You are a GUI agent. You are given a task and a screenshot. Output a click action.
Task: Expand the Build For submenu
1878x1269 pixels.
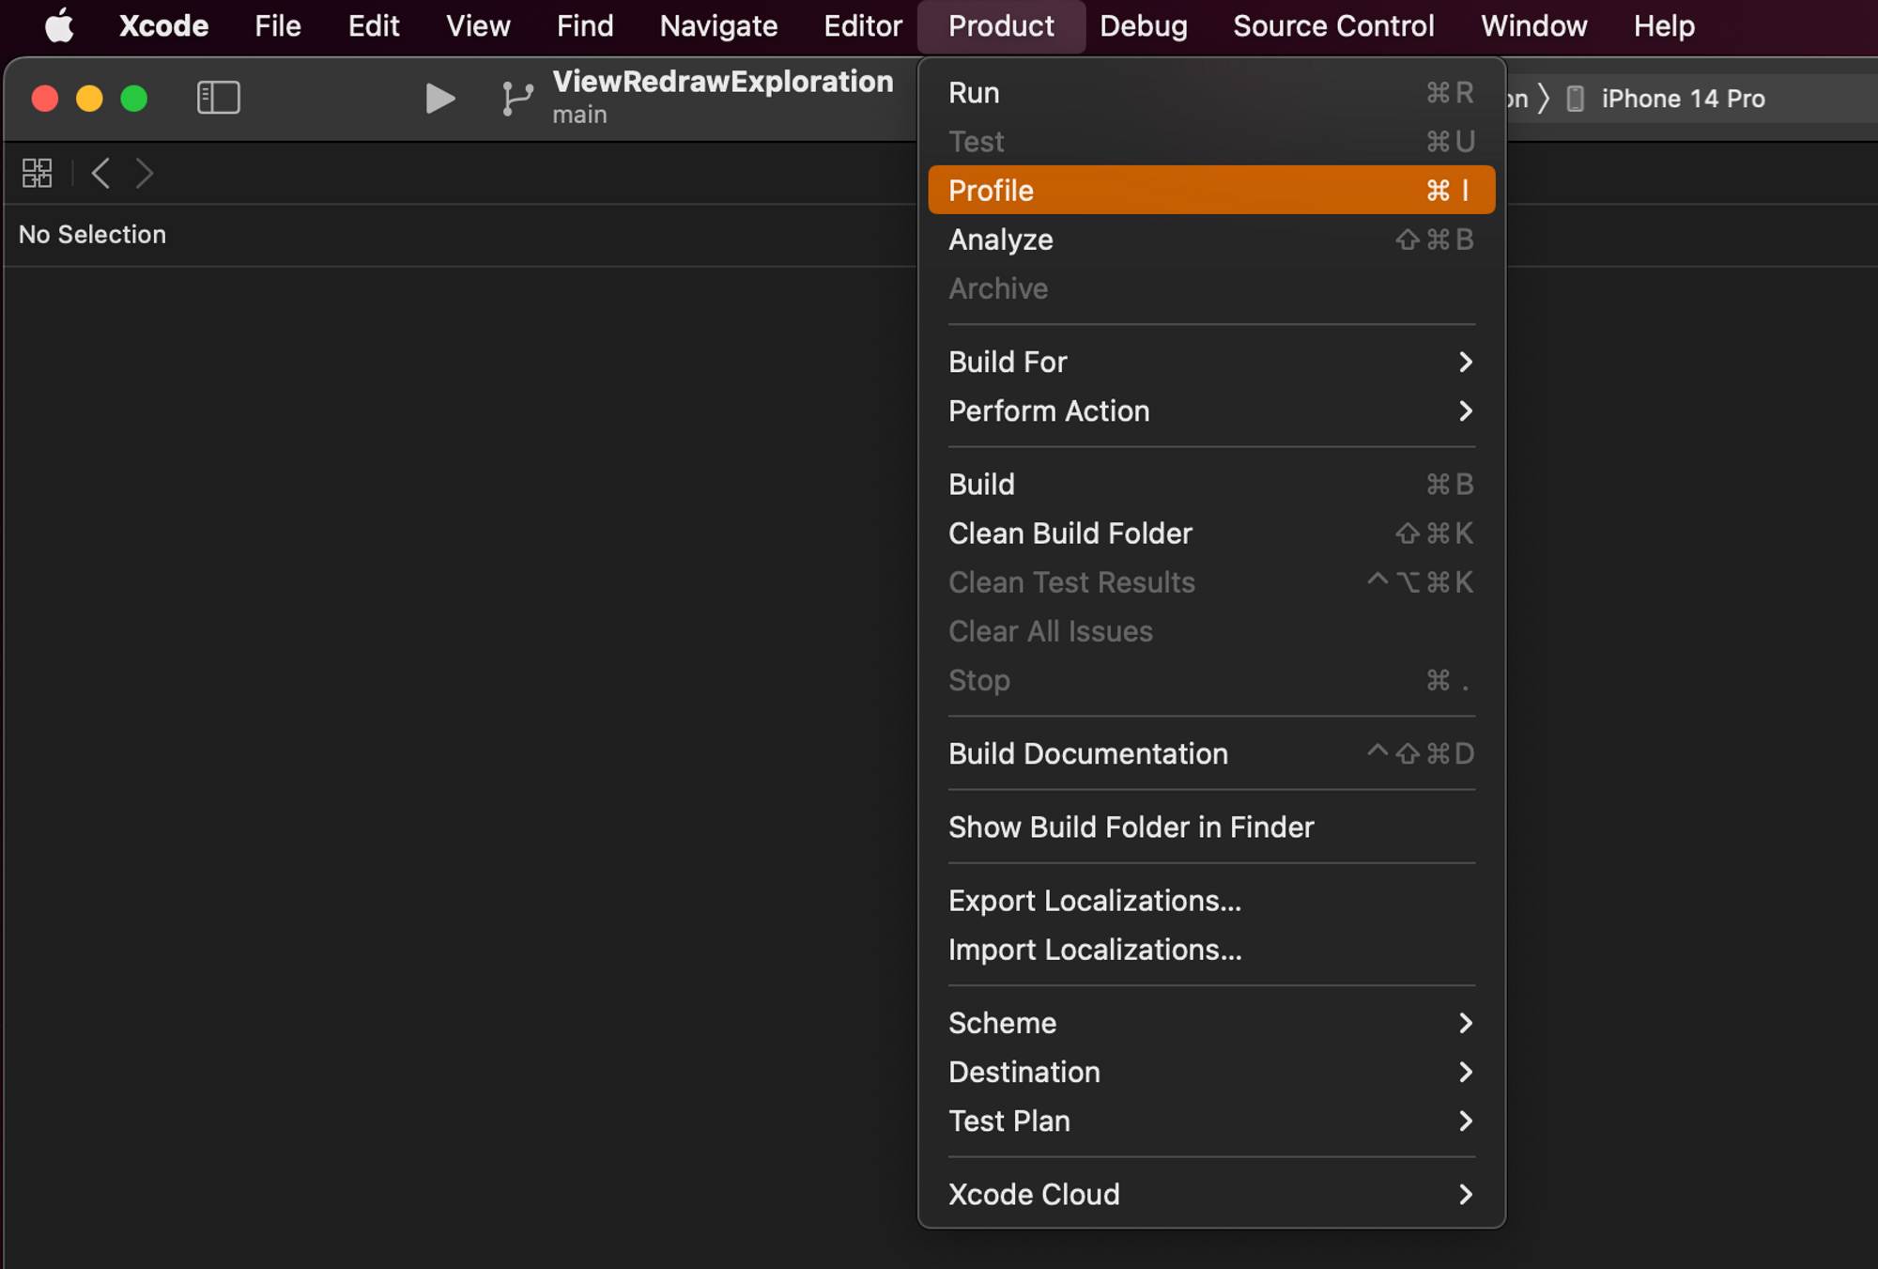1211,362
